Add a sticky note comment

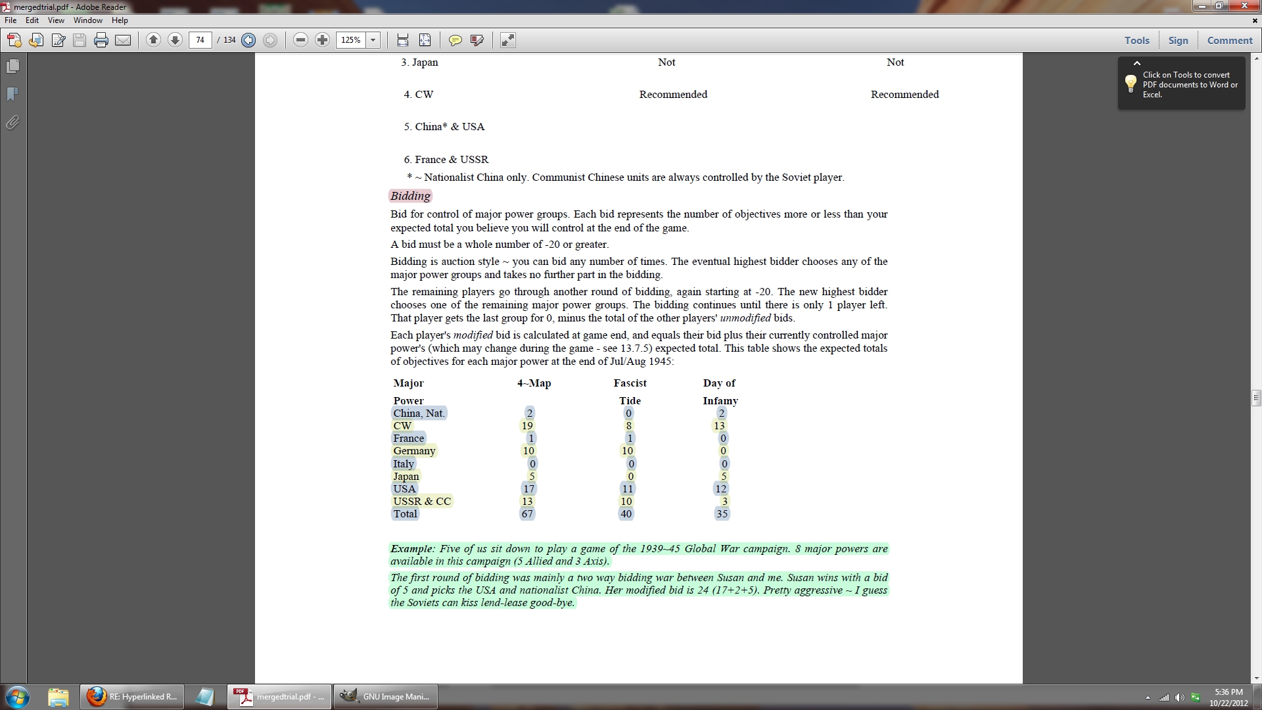pos(455,40)
